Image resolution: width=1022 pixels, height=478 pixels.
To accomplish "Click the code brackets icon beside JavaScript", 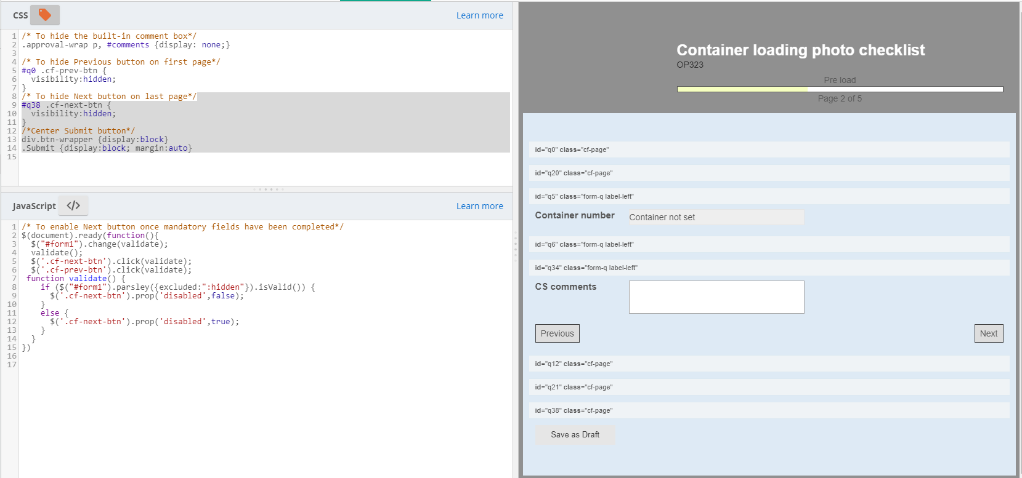I will [73, 205].
